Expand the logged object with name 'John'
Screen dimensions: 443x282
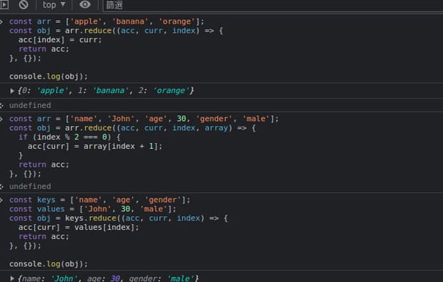click(12, 278)
